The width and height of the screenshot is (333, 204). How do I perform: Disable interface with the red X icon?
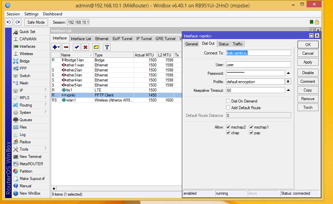click(x=85, y=47)
